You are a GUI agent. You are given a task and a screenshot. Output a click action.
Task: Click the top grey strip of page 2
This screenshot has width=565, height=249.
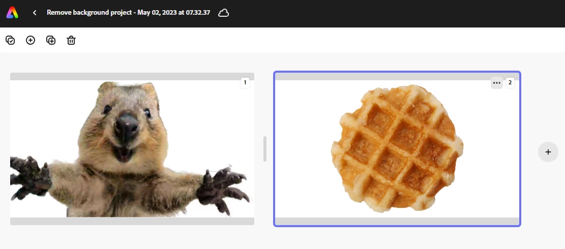click(397, 76)
